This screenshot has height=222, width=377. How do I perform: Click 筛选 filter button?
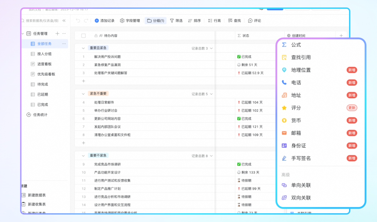pos(176,21)
